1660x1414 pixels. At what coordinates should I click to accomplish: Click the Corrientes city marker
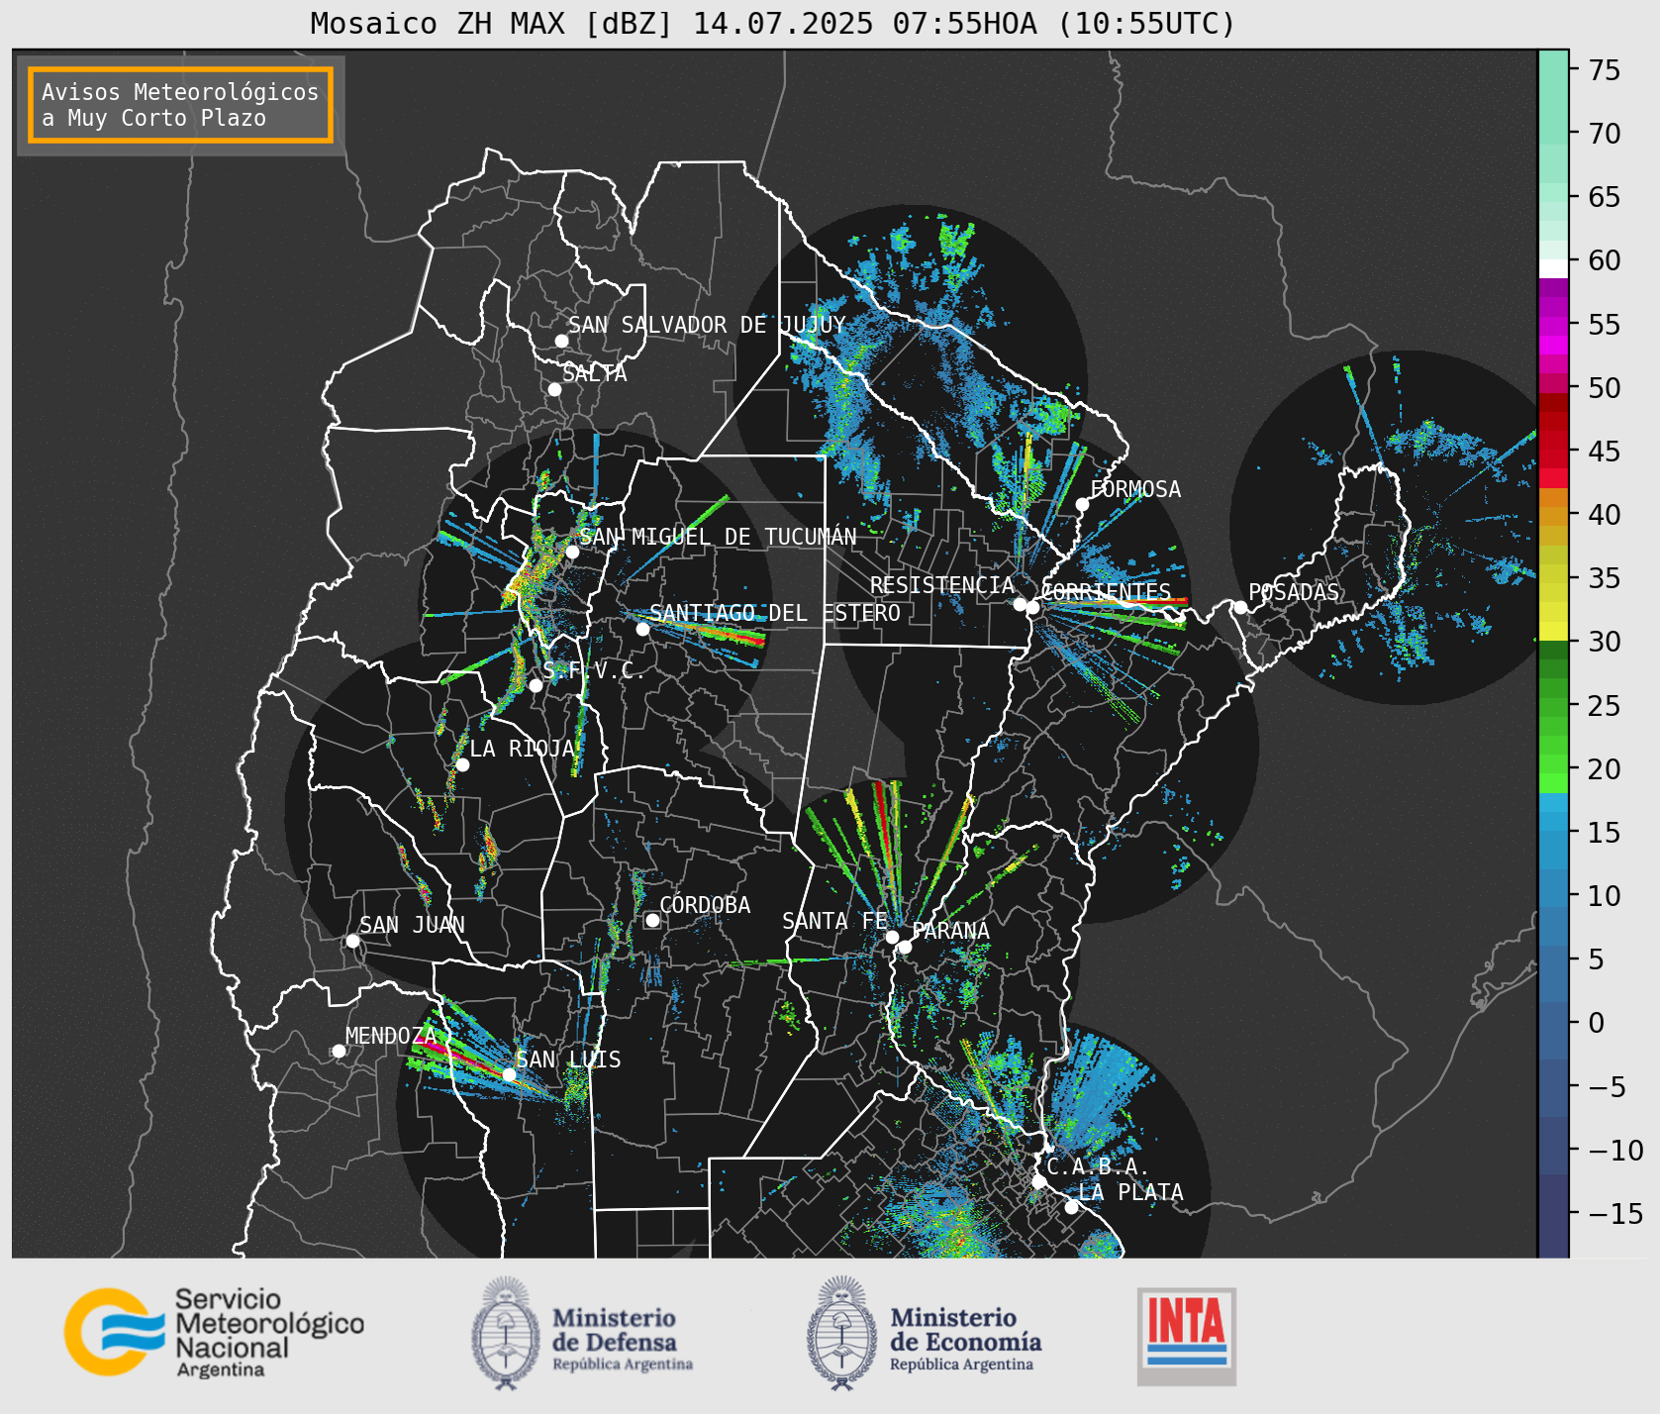click(1032, 607)
